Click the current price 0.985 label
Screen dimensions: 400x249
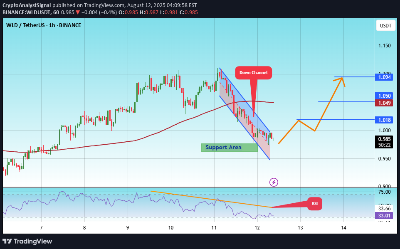tap(384, 139)
